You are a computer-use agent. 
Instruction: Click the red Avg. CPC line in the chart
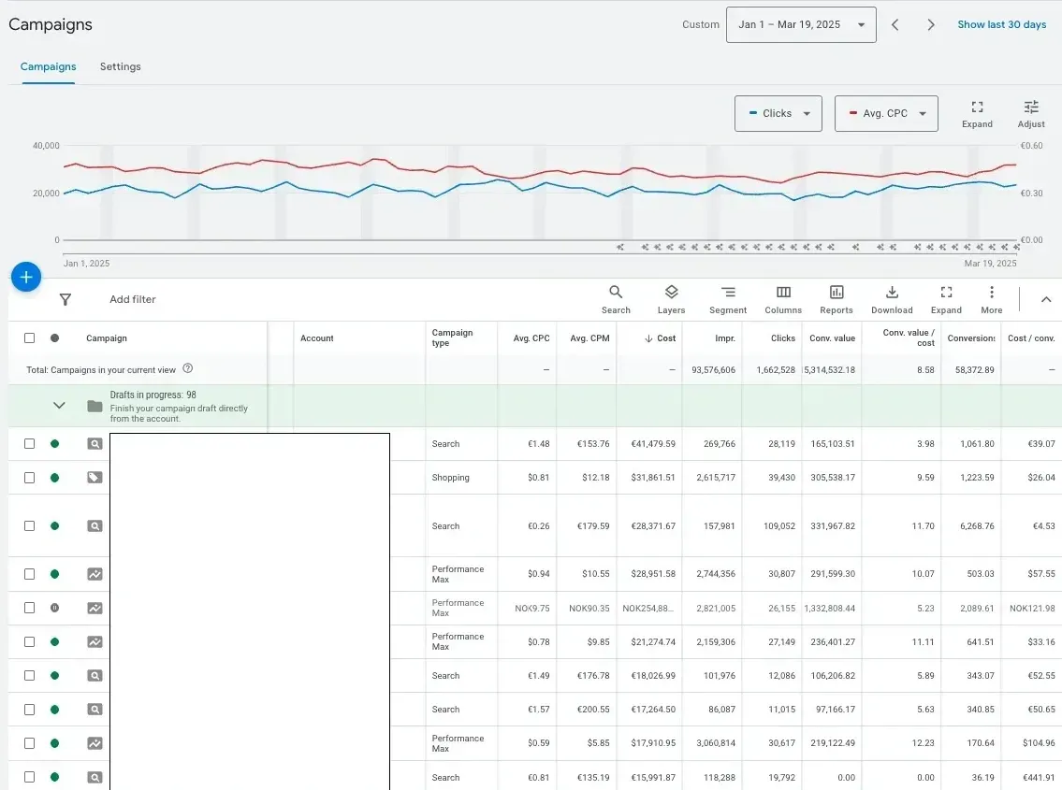pos(542,172)
